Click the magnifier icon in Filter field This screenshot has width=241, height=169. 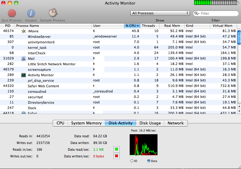point(197,13)
